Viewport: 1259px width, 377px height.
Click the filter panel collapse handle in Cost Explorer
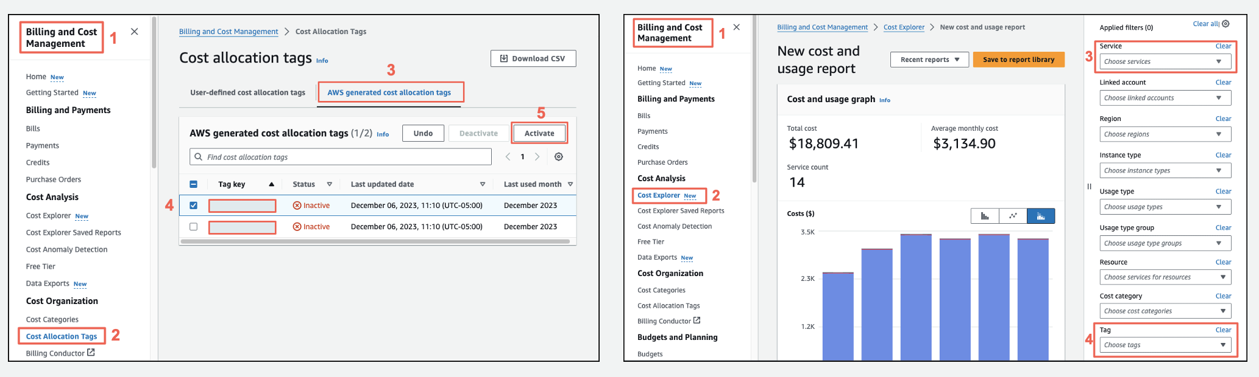[1089, 187]
